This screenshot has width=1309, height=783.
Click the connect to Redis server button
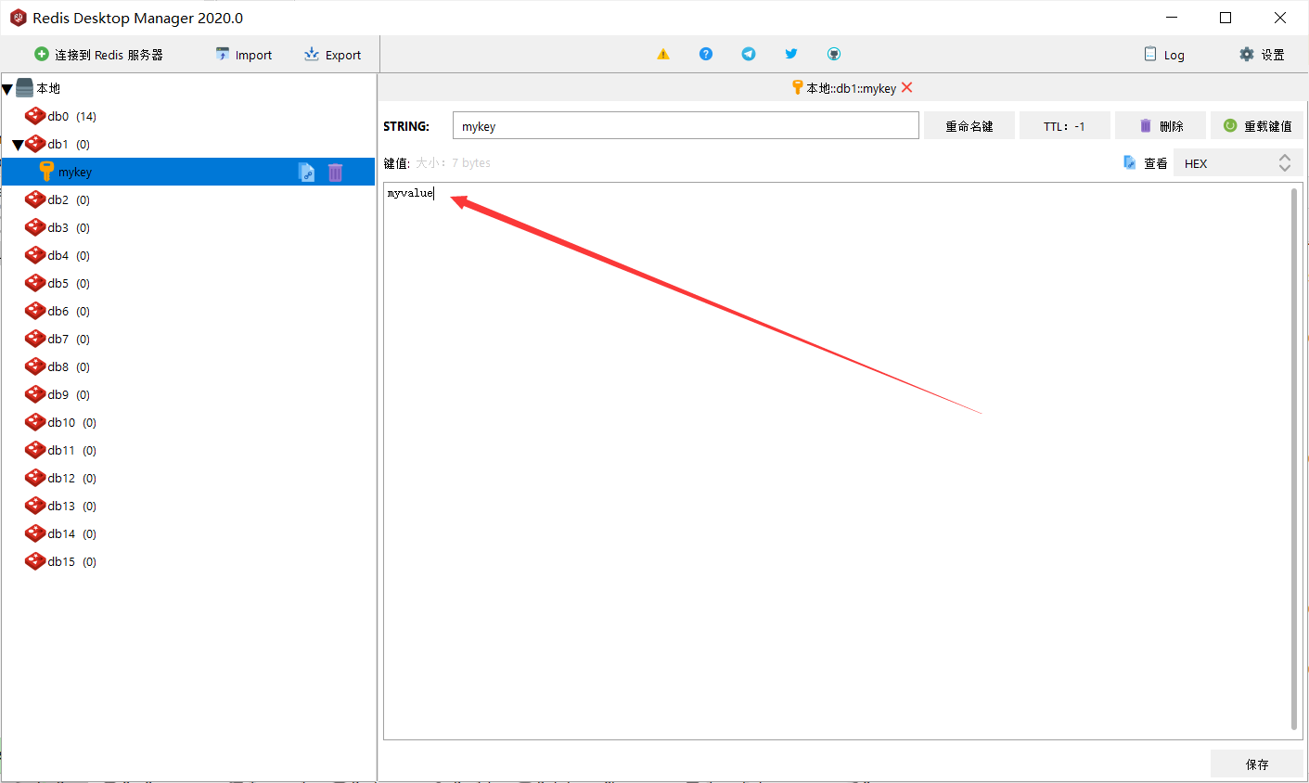[98, 55]
